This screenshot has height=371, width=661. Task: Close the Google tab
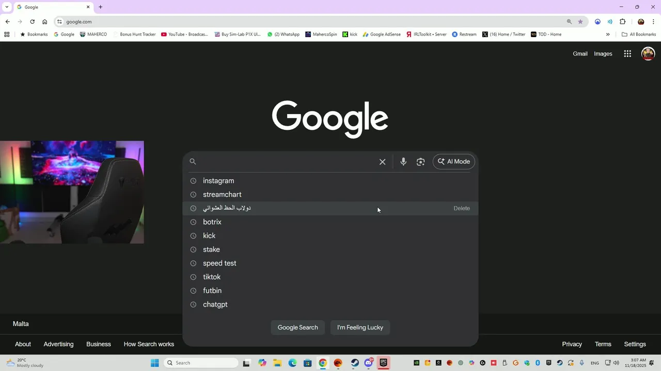click(88, 7)
